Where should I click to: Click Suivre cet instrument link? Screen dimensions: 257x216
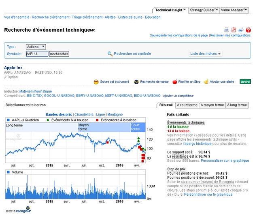115,82
